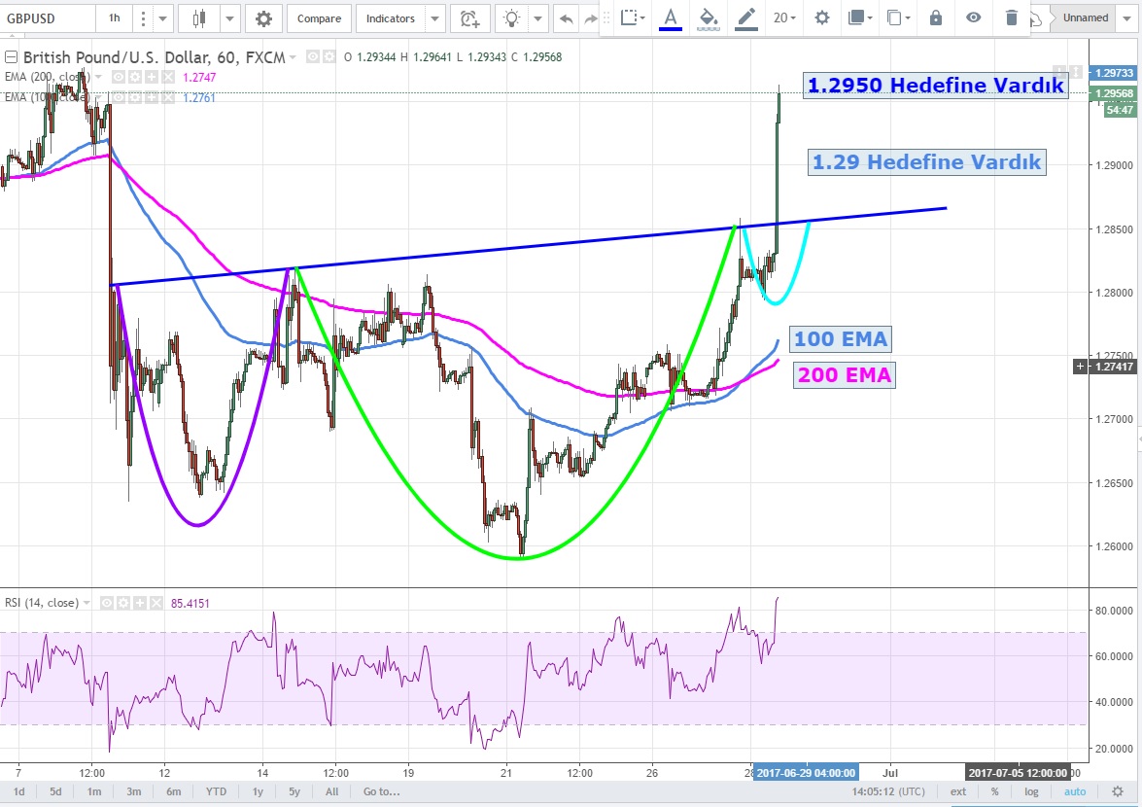Expand the font size 20 dropdown

click(x=784, y=18)
